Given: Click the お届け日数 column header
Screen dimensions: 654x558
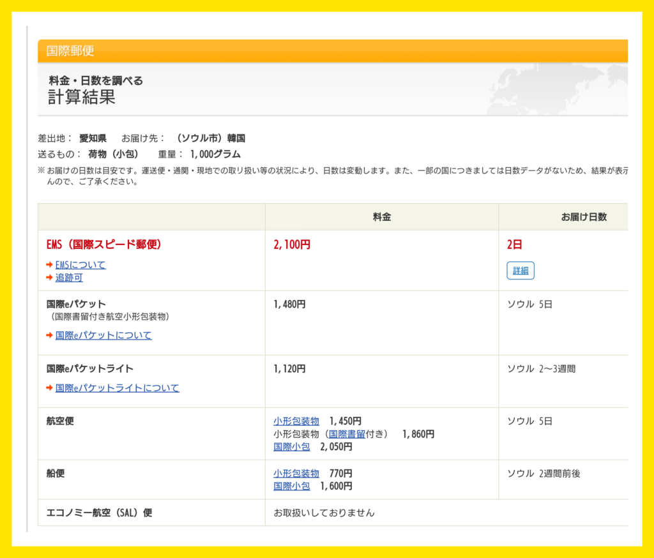Looking at the screenshot, I should [584, 217].
